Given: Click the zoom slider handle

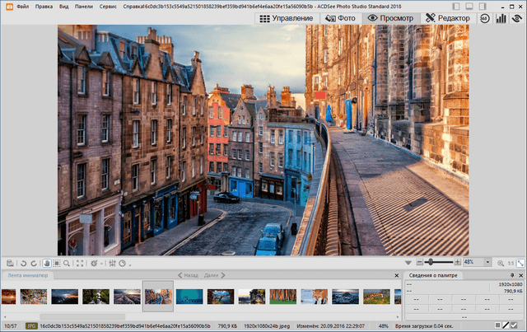Looking at the screenshot, I should tap(430, 262).
